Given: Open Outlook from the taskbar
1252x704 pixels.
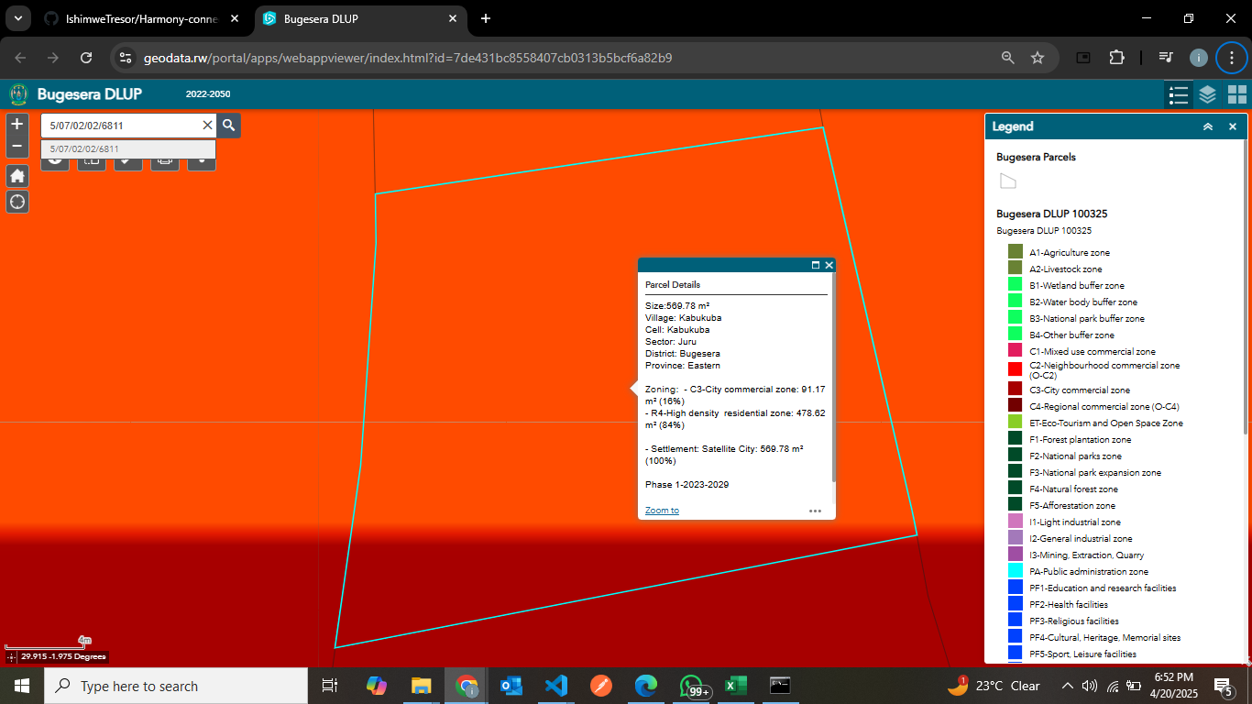Looking at the screenshot, I should (511, 686).
